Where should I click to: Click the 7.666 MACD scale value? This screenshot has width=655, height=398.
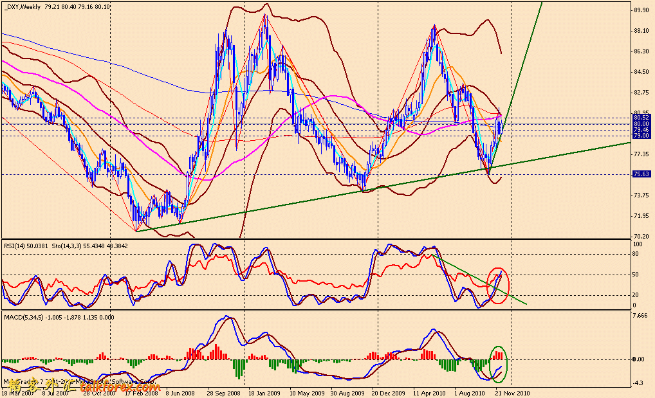point(641,316)
